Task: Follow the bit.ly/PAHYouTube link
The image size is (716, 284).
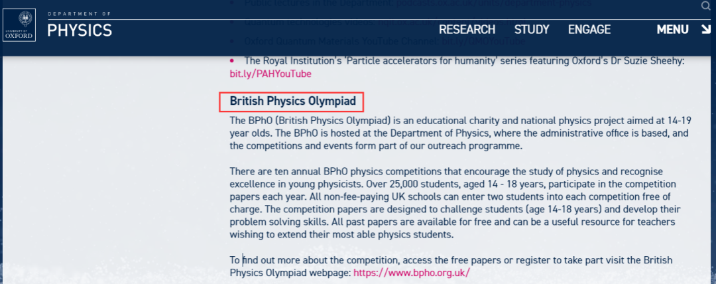Action: tap(270, 74)
